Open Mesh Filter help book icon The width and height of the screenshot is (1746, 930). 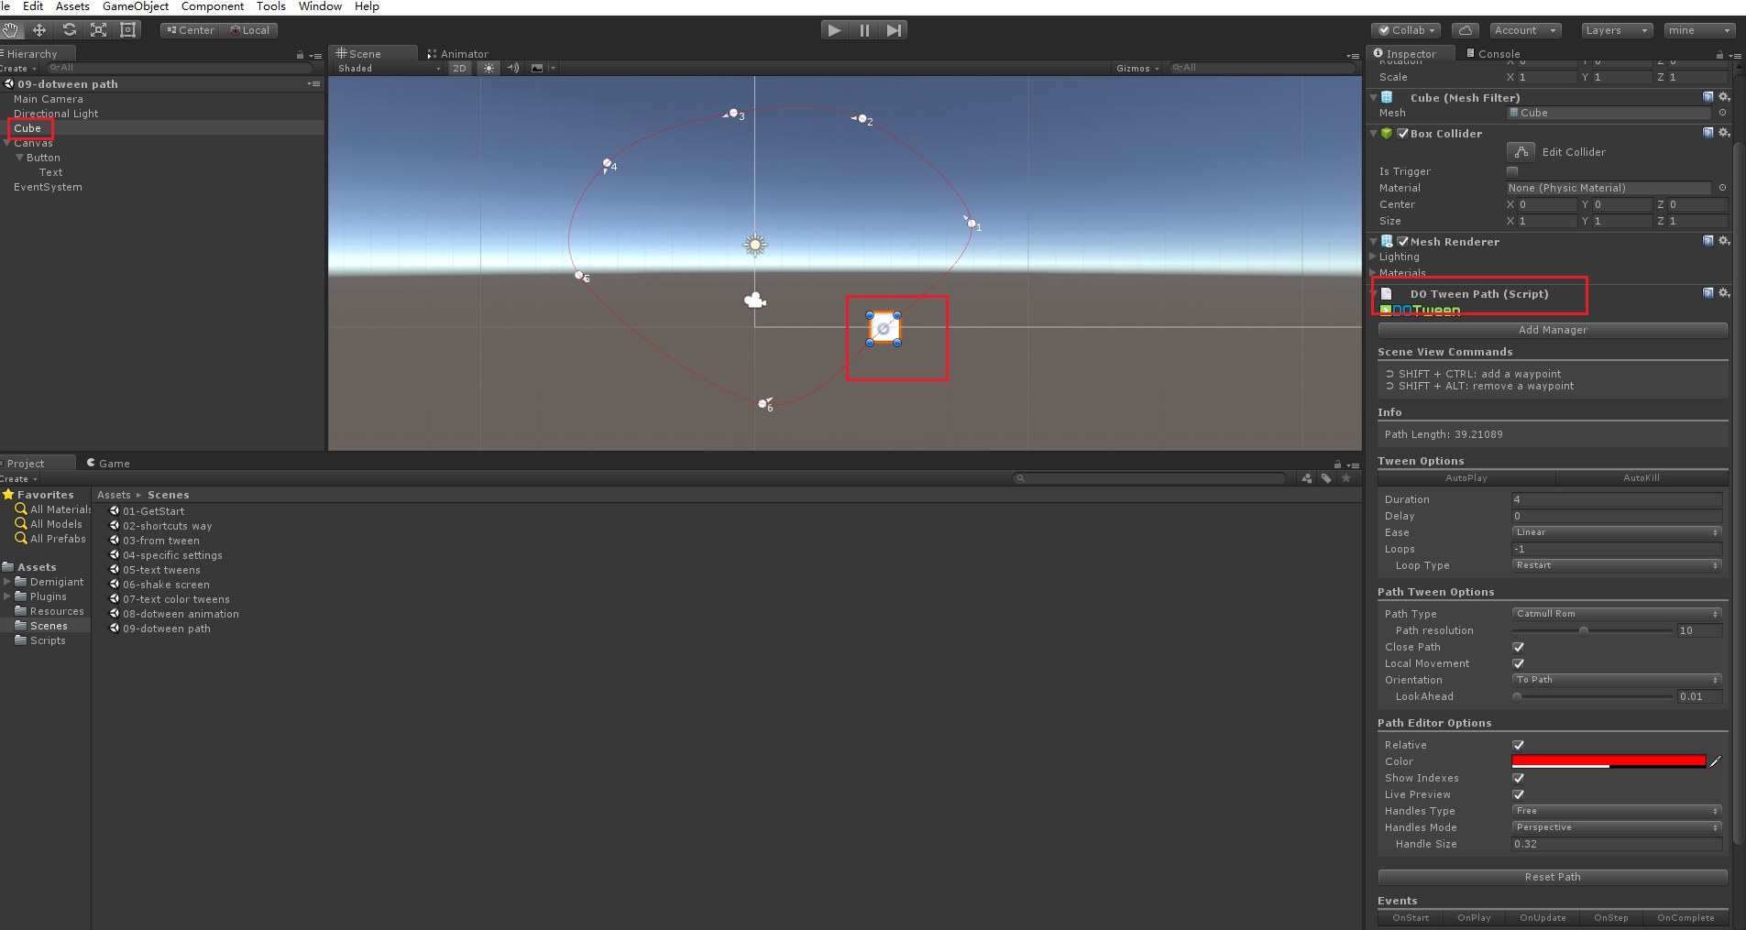point(1708,97)
